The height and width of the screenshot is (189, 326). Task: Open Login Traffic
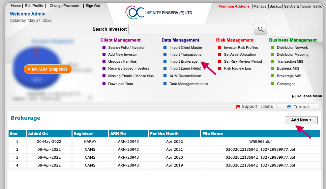coord(312,6)
